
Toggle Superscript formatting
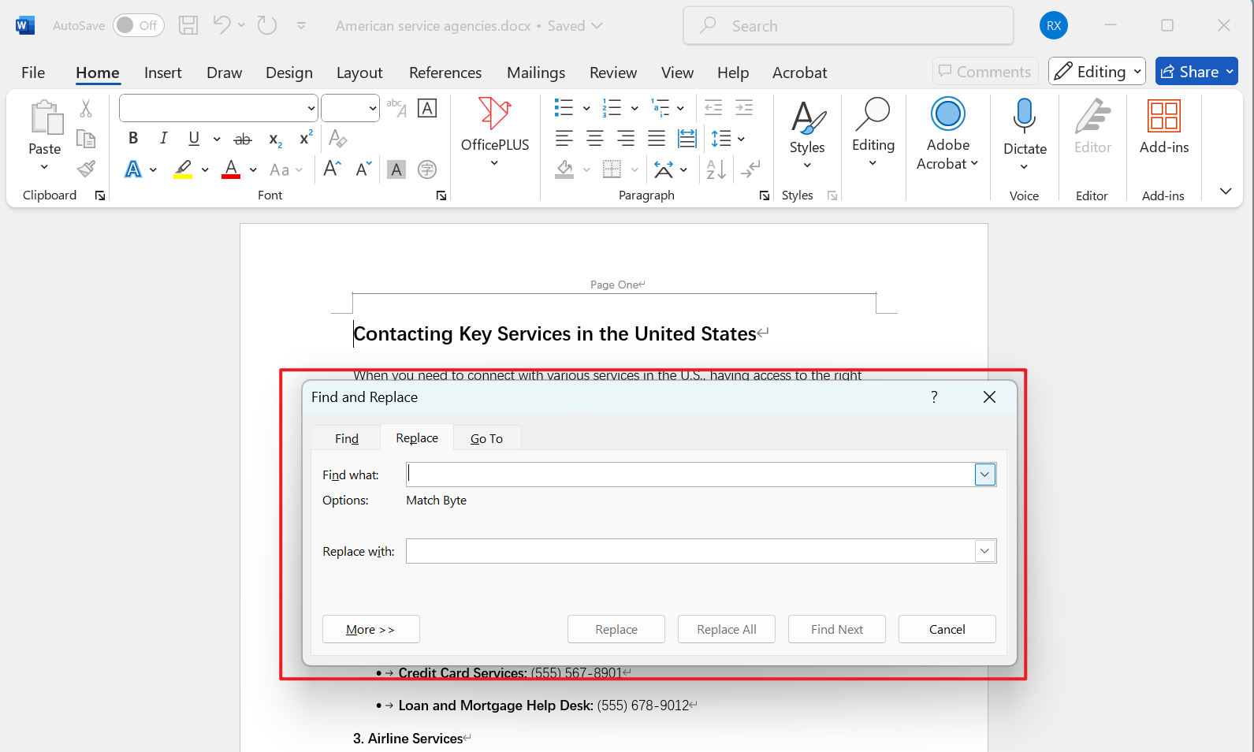[x=306, y=139]
